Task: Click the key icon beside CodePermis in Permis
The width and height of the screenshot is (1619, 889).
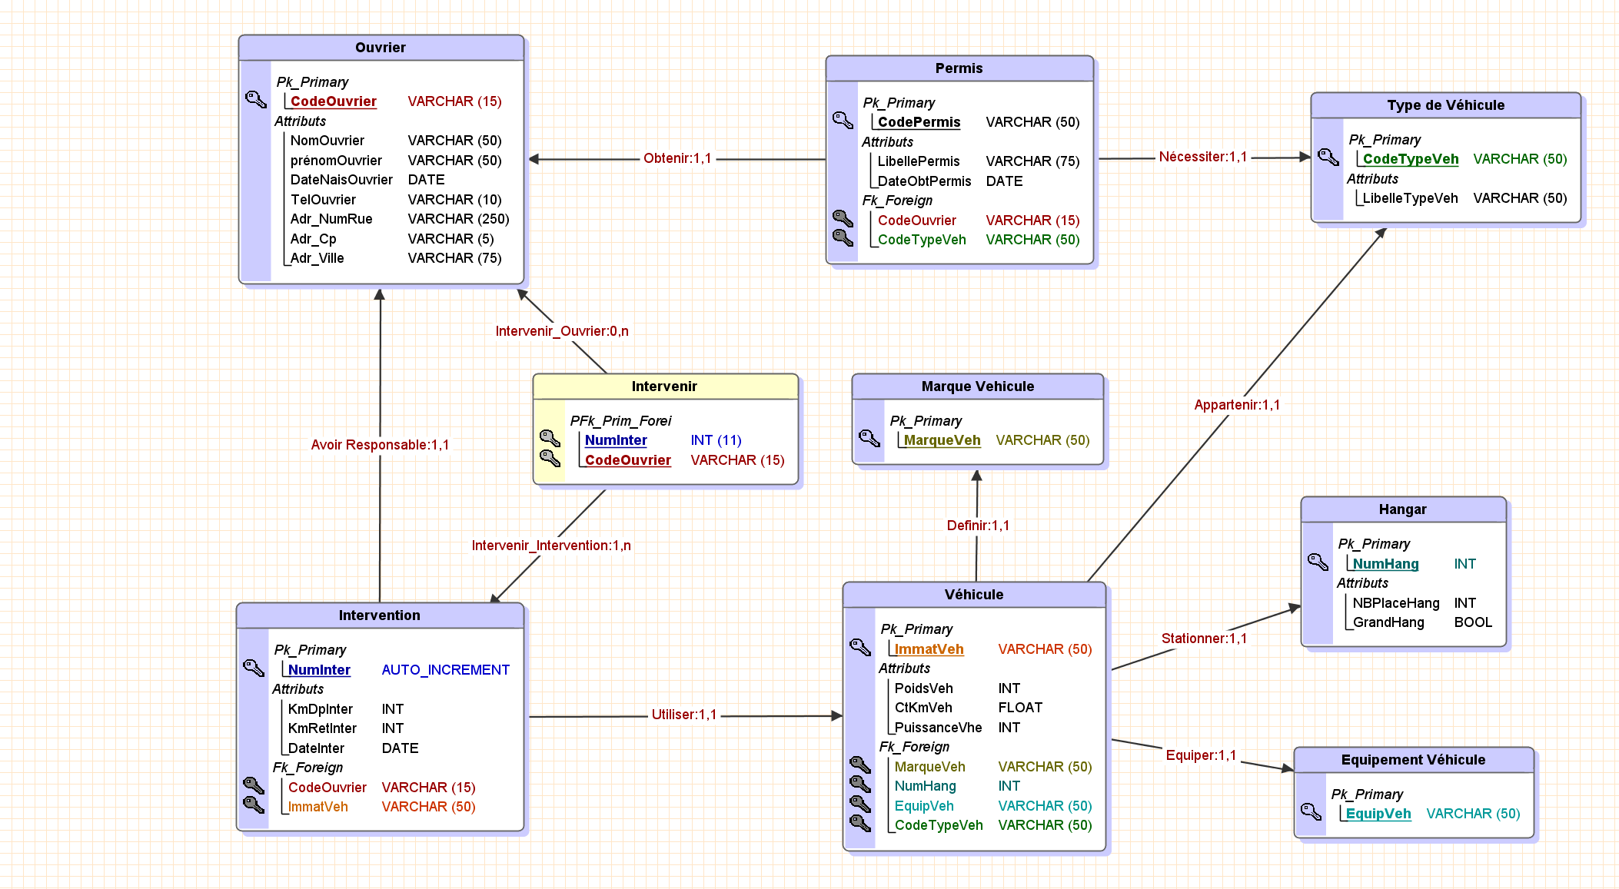Action: (x=843, y=120)
